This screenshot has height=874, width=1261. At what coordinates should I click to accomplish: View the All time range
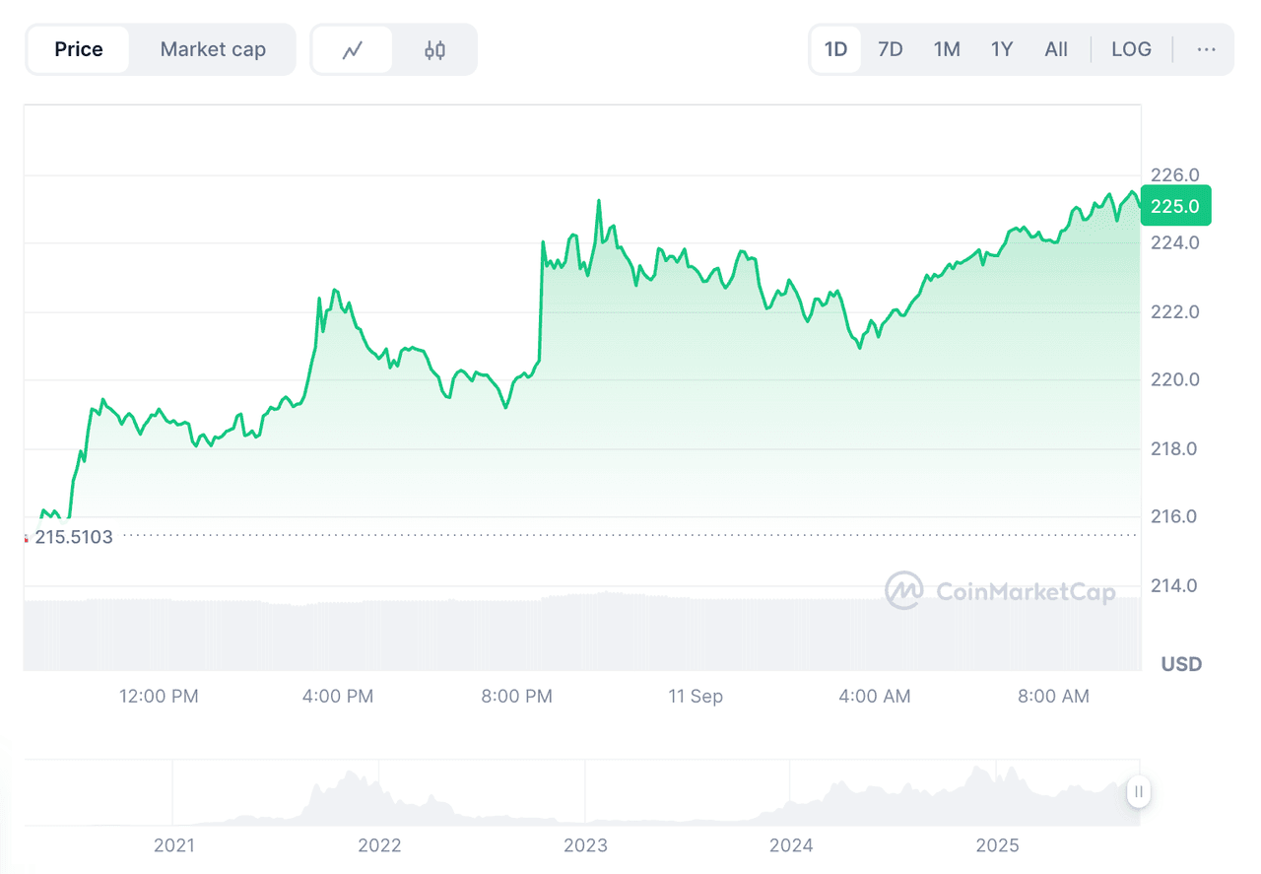click(1056, 49)
